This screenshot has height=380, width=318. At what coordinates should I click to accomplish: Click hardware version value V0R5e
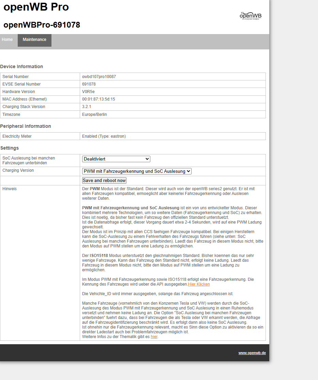click(x=88, y=92)
